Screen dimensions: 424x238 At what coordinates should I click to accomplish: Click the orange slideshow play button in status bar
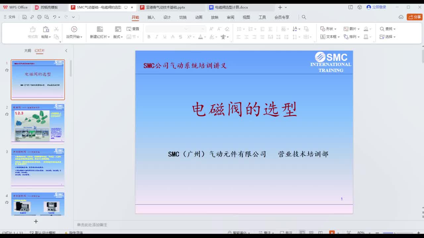pyautogui.click(x=332, y=233)
